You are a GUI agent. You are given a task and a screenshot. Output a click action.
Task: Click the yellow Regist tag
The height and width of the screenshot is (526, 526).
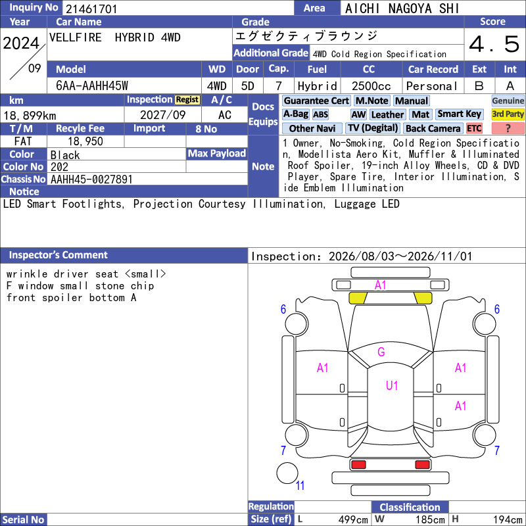[187, 100]
